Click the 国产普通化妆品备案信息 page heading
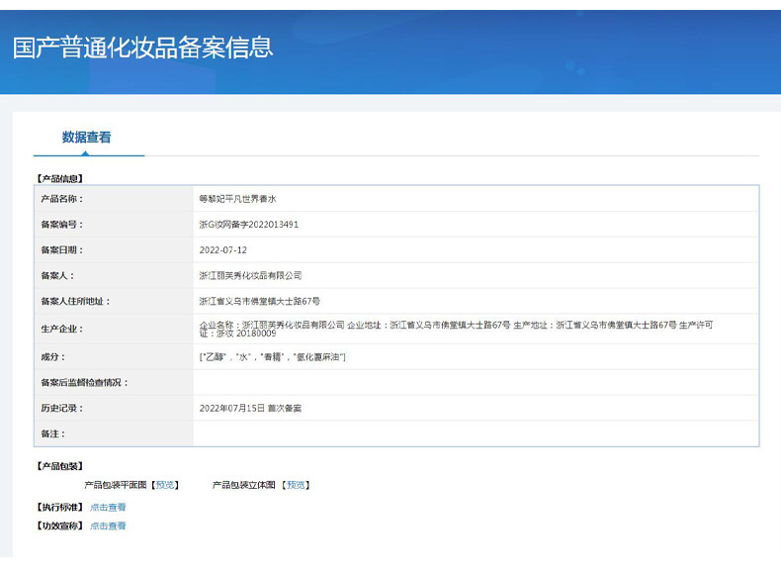This screenshot has width=781, height=576. click(143, 48)
